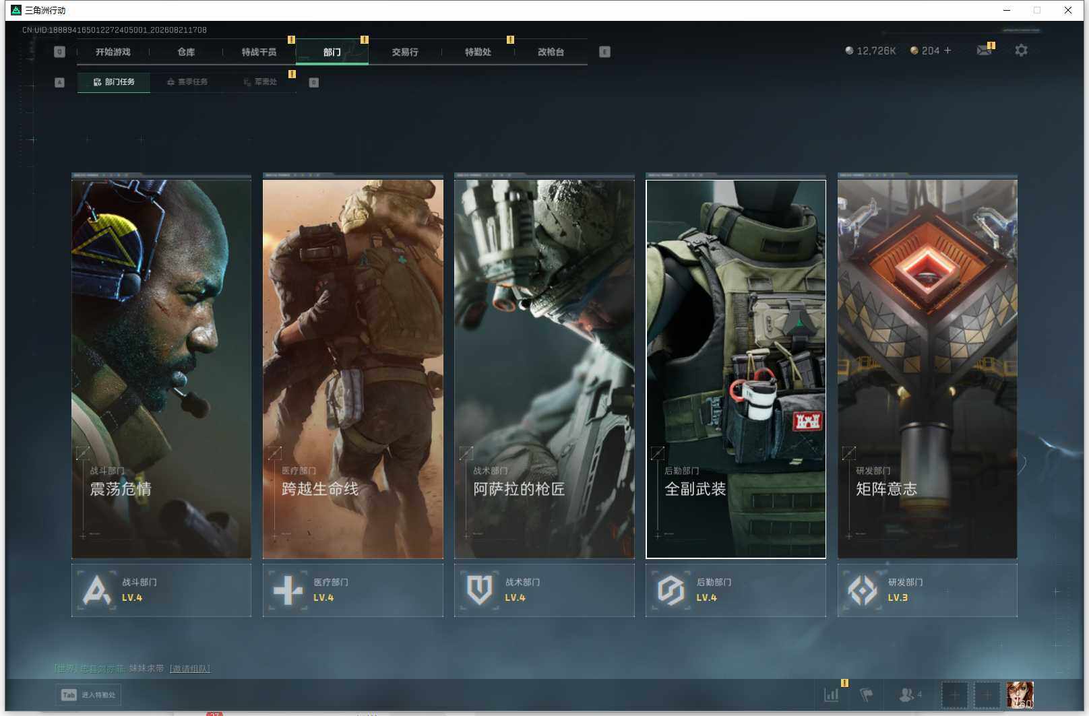The width and height of the screenshot is (1089, 716).
Task: Switch to the 交易行 tab
Action: click(x=405, y=52)
